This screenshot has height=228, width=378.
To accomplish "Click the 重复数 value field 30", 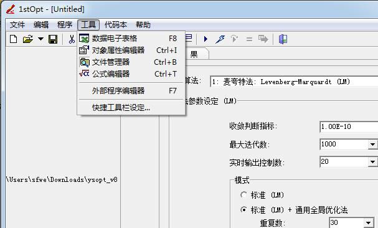I will [346, 222].
